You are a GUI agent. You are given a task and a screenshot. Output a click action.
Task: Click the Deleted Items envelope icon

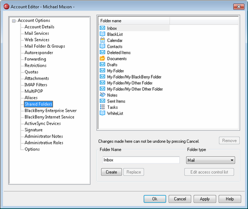click(x=103, y=52)
